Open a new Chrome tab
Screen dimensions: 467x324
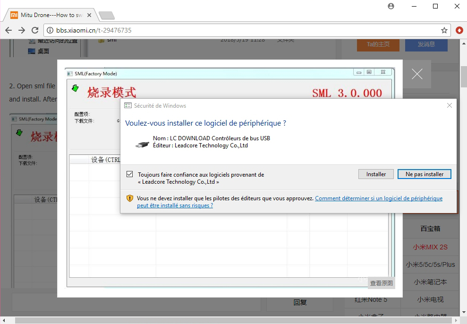pyautogui.click(x=107, y=15)
